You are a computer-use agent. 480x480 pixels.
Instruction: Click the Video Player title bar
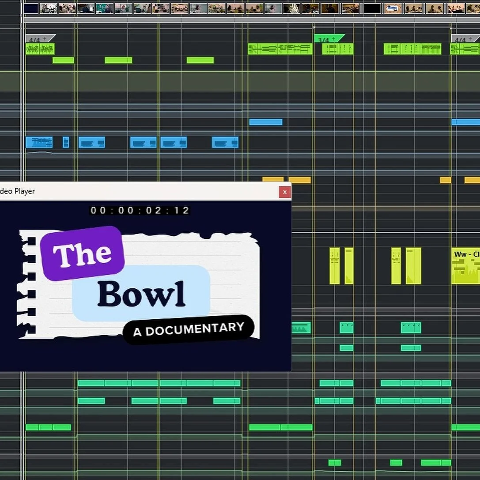tap(132, 191)
